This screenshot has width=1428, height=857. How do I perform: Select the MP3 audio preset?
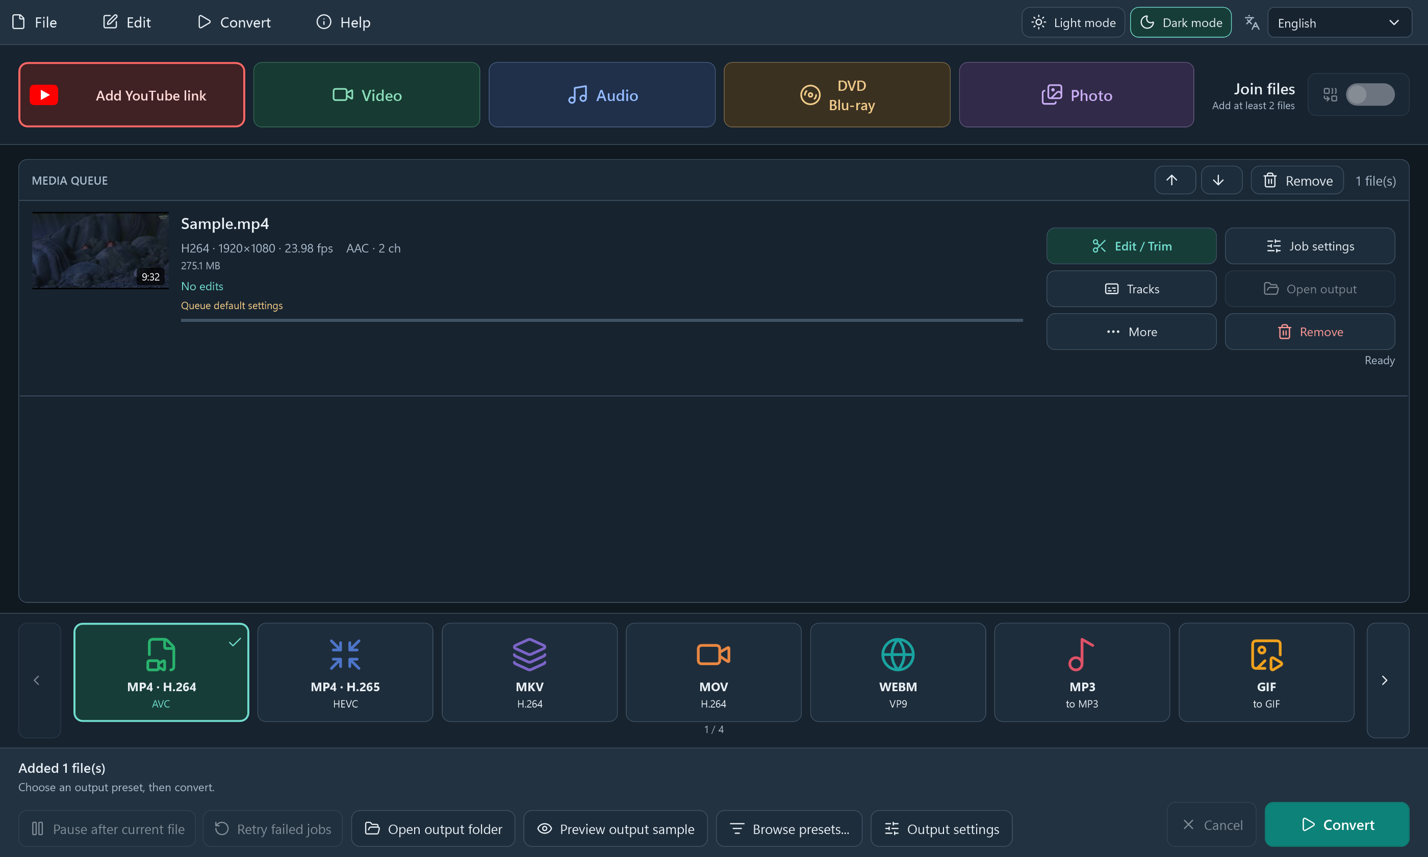[1082, 672]
